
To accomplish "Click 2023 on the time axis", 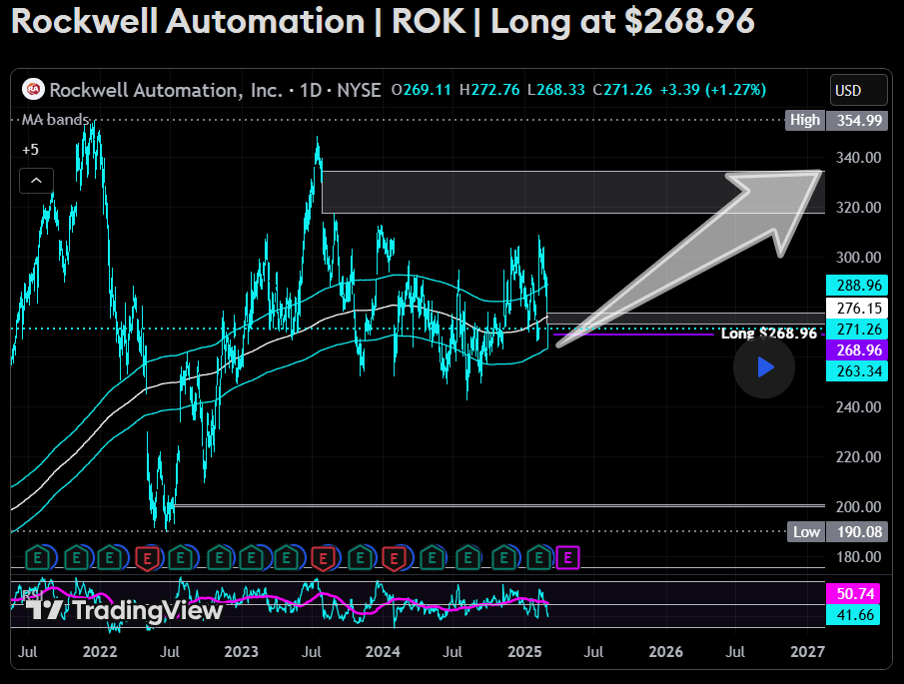I will (x=241, y=652).
